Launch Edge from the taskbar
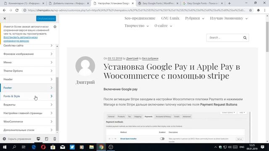Image resolution: width=269 pixels, height=151 pixels. point(34,147)
